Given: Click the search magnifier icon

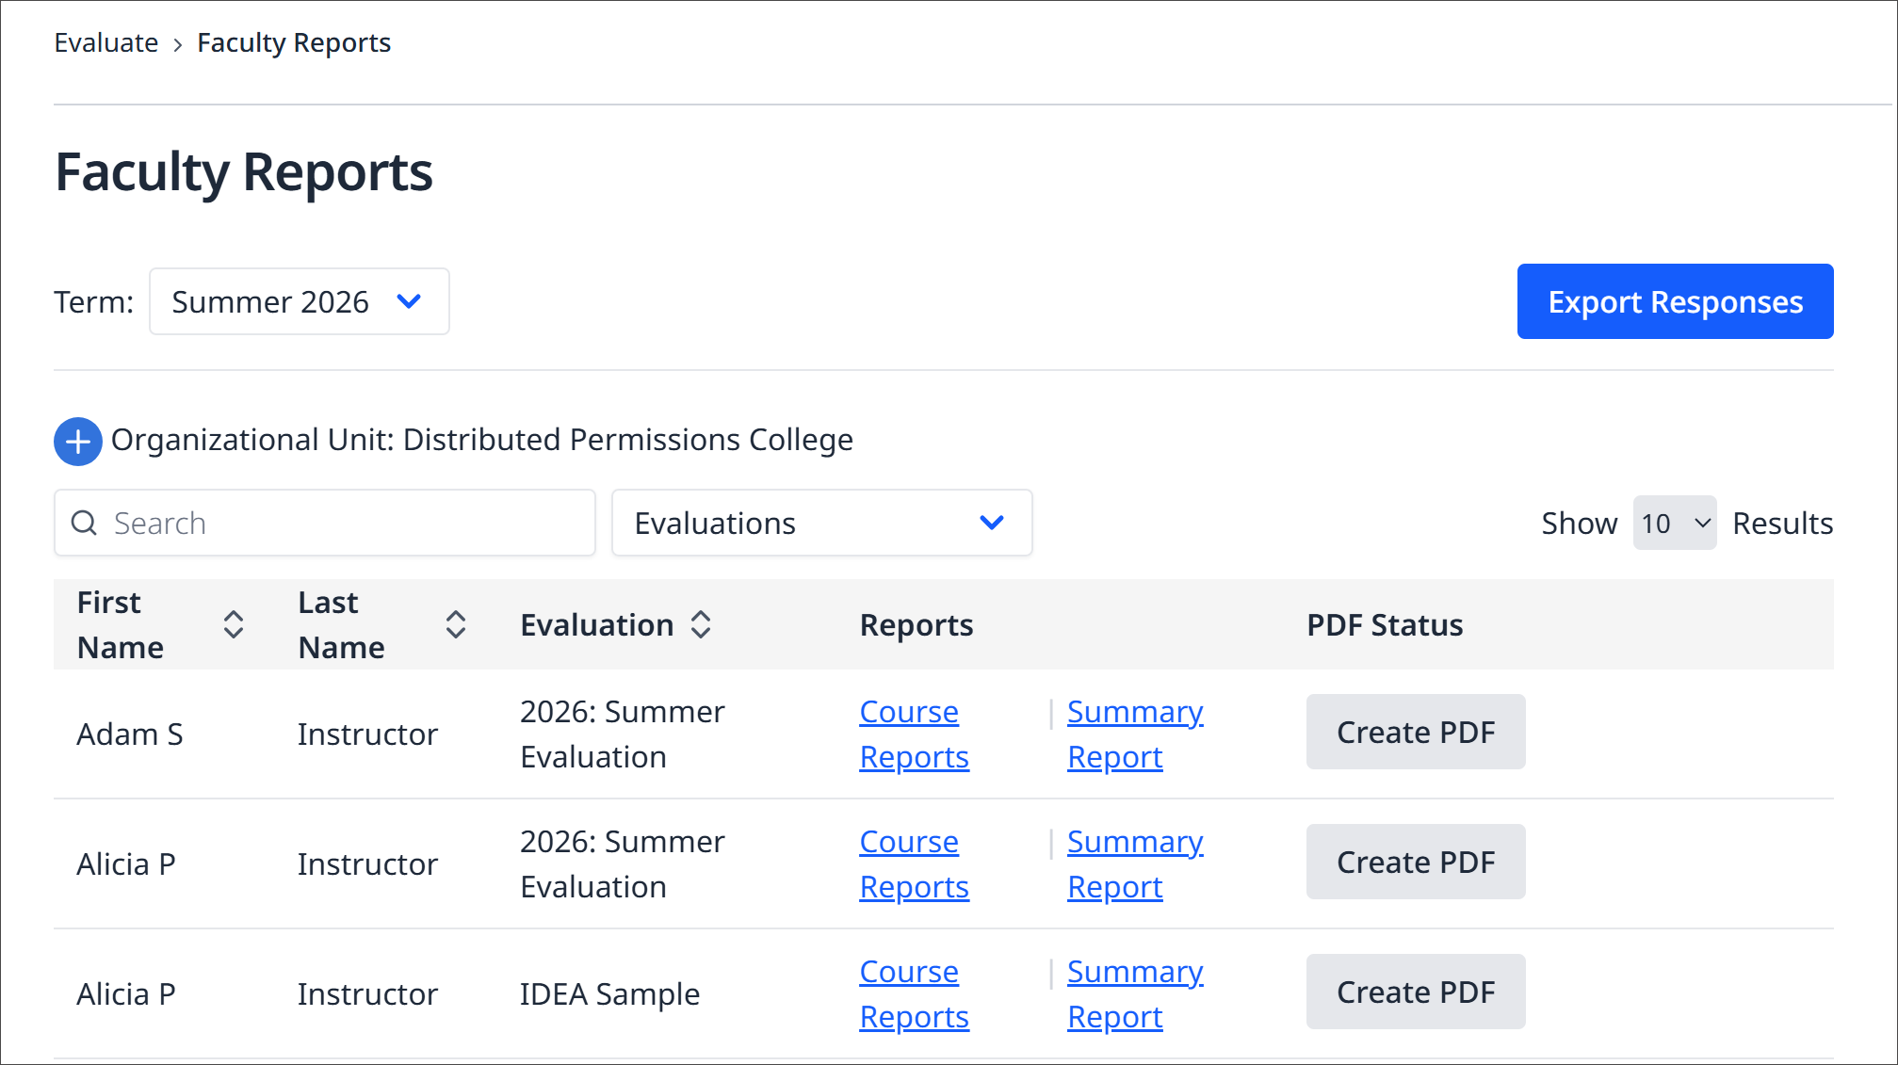Looking at the screenshot, I should coord(85,523).
